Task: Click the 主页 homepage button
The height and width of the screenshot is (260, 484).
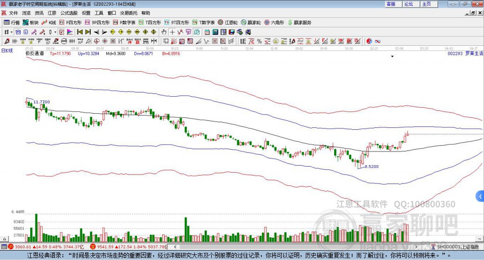Action: click(x=429, y=4)
